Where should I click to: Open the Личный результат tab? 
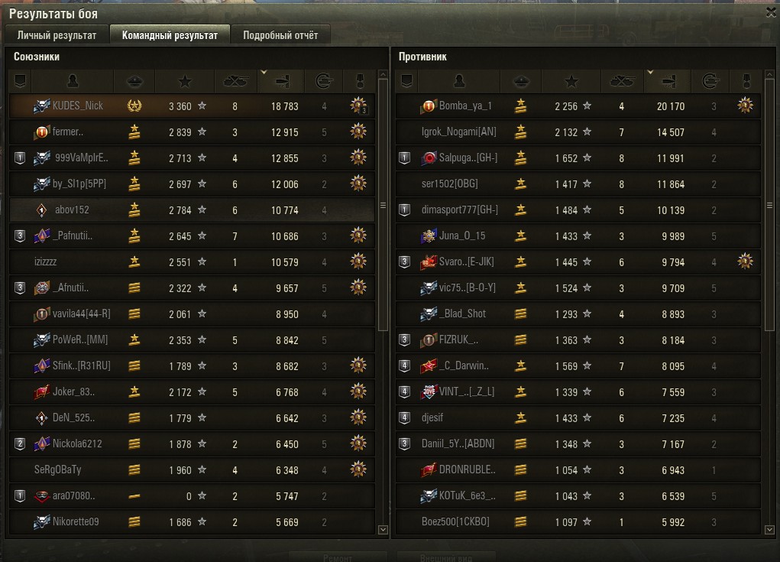tap(57, 35)
